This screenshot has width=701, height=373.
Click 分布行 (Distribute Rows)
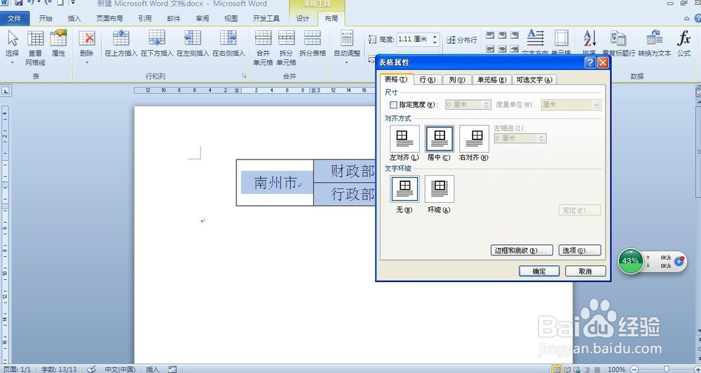point(462,40)
